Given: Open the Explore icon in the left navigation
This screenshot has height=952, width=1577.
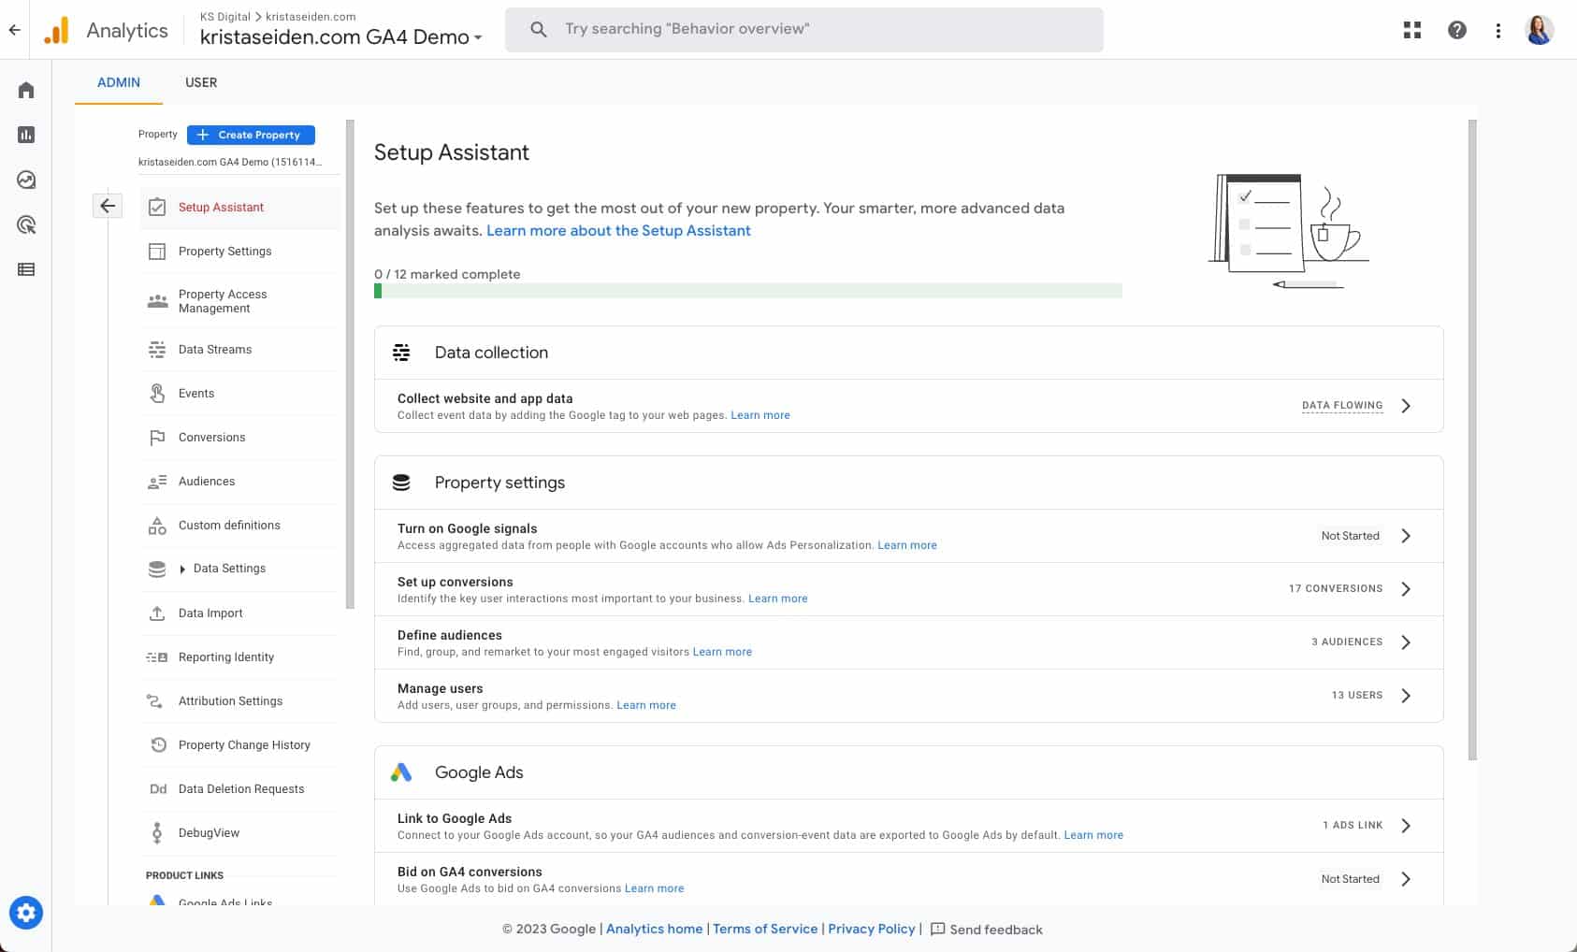Looking at the screenshot, I should (25, 180).
